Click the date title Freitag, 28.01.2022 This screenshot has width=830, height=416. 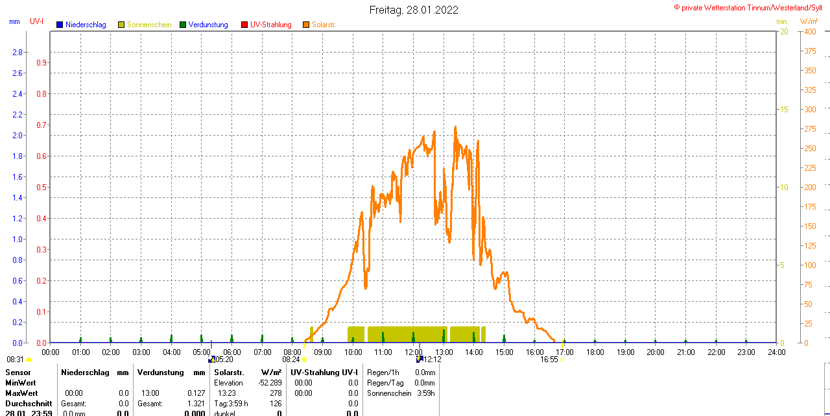[414, 10]
